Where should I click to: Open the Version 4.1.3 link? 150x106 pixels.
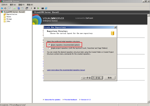click(86, 100)
